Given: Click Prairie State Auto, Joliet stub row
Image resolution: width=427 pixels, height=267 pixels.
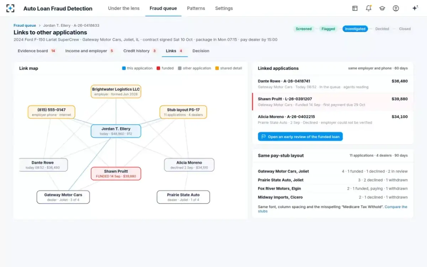Looking at the screenshot, I should coord(333,180).
